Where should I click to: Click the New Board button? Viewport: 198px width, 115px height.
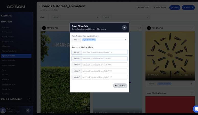tap(160, 8)
